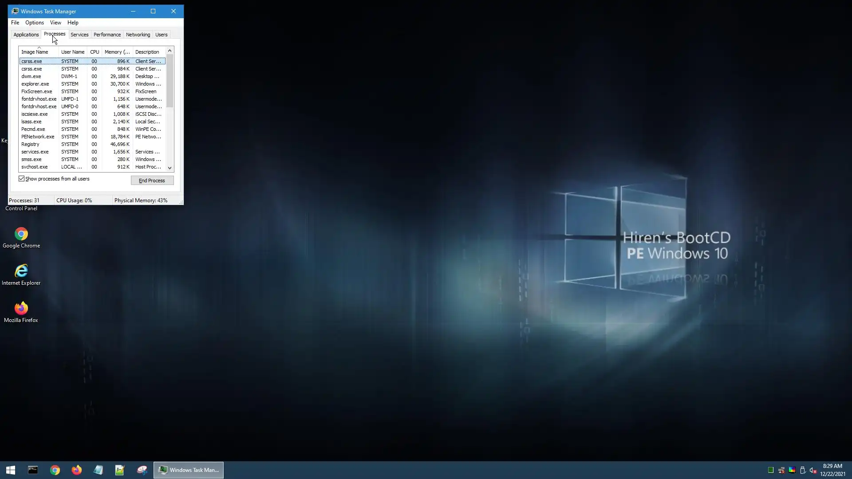Sort processes by Image Name column
The height and width of the screenshot is (479, 852).
click(35, 52)
